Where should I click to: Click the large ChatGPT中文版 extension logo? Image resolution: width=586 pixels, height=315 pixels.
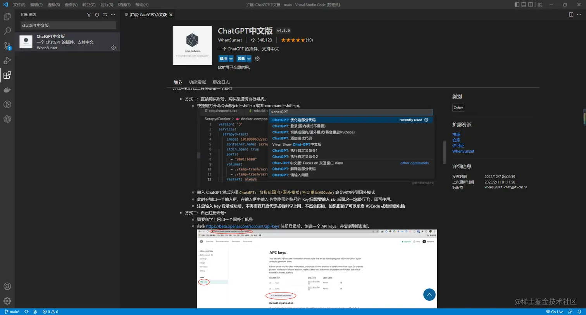[x=192, y=45]
